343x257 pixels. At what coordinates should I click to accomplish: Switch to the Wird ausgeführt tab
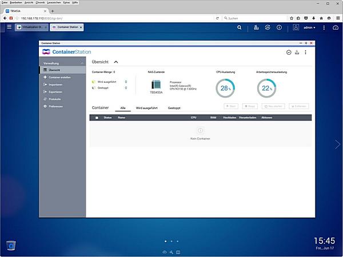(x=146, y=108)
